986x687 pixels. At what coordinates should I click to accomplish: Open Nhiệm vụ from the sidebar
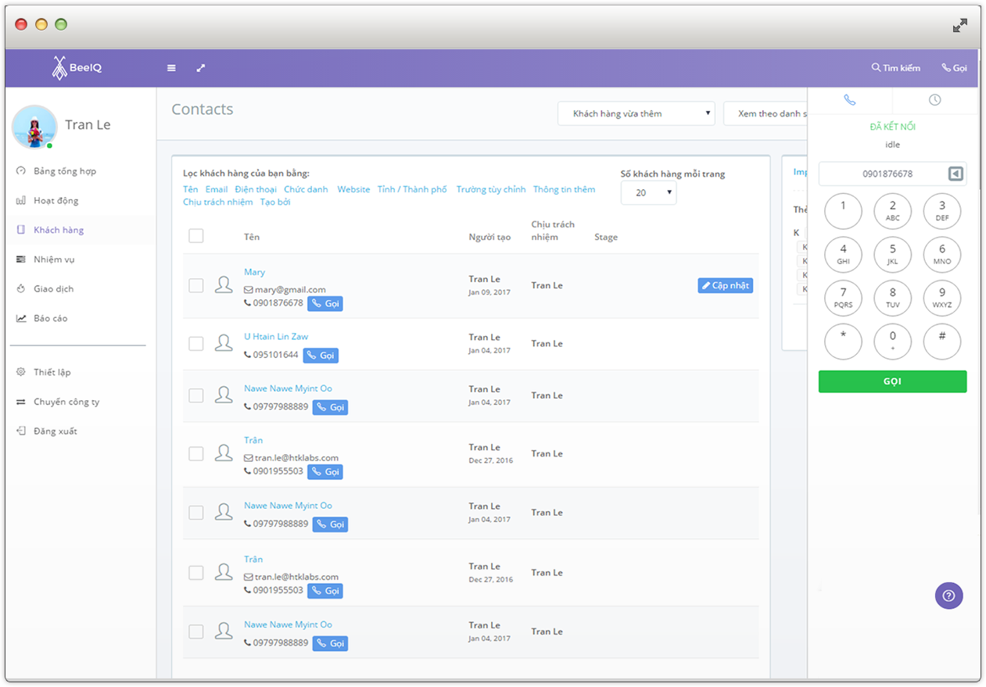click(x=54, y=259)
